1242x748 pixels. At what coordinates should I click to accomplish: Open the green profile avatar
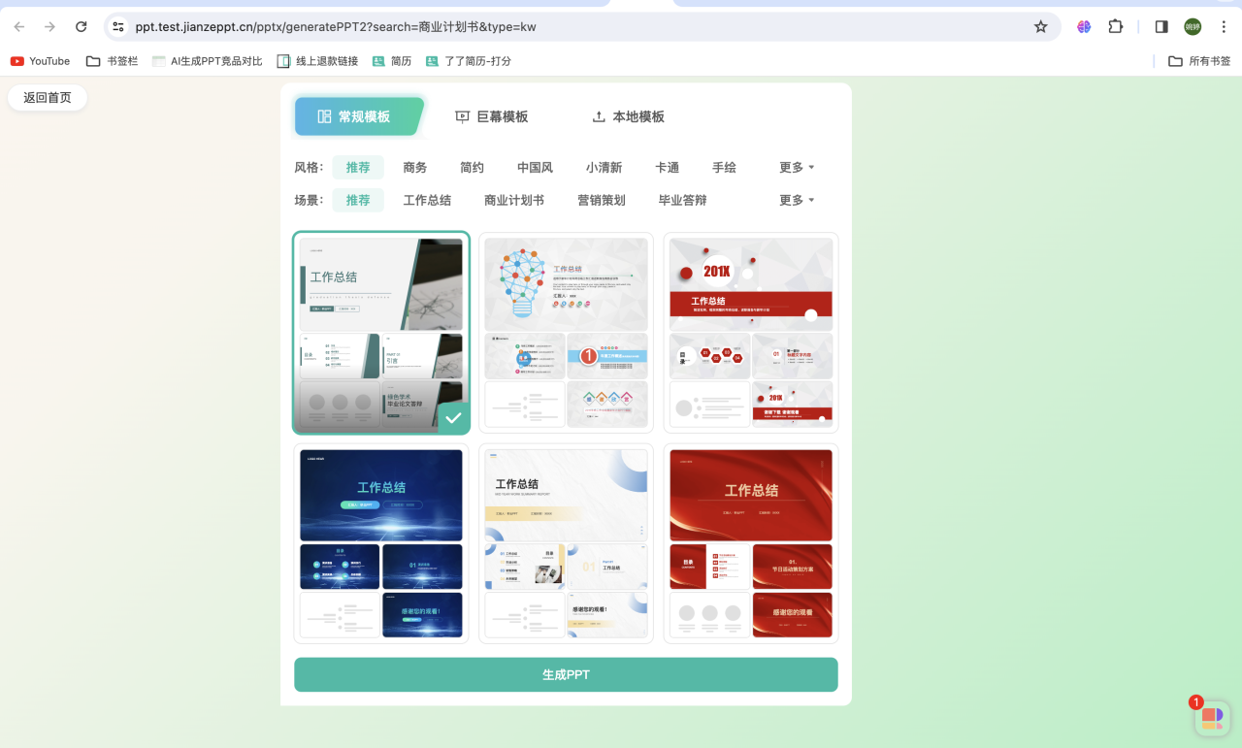tap(1193, 27)
